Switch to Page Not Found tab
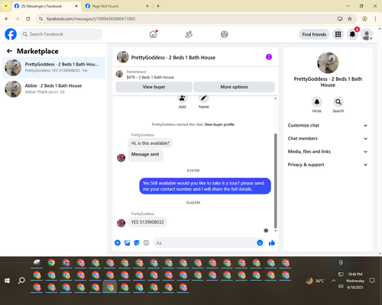382x305 pixels. coord(117,6)
